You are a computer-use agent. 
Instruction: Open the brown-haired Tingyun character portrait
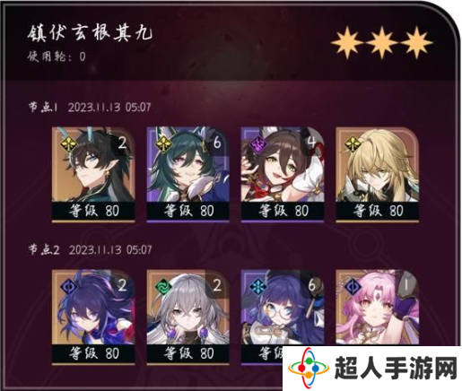[283, 175]
